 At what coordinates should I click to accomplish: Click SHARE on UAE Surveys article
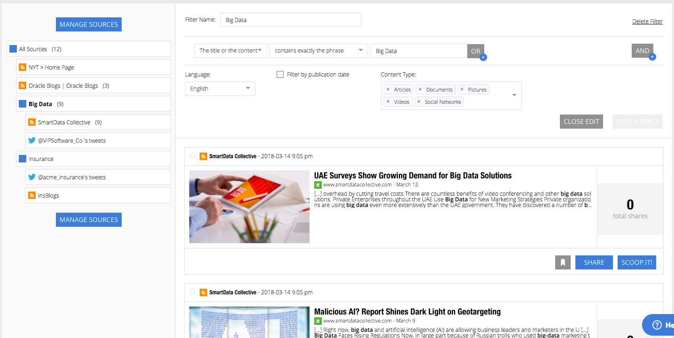coord(594,262)
